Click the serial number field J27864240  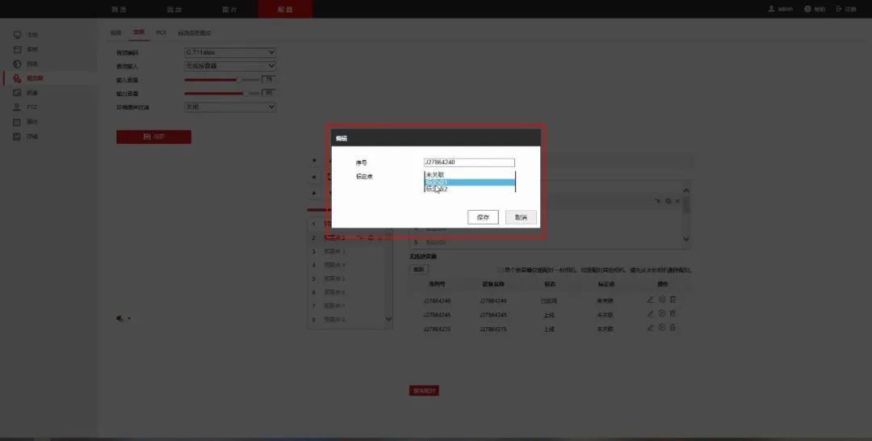pos(468,162)
